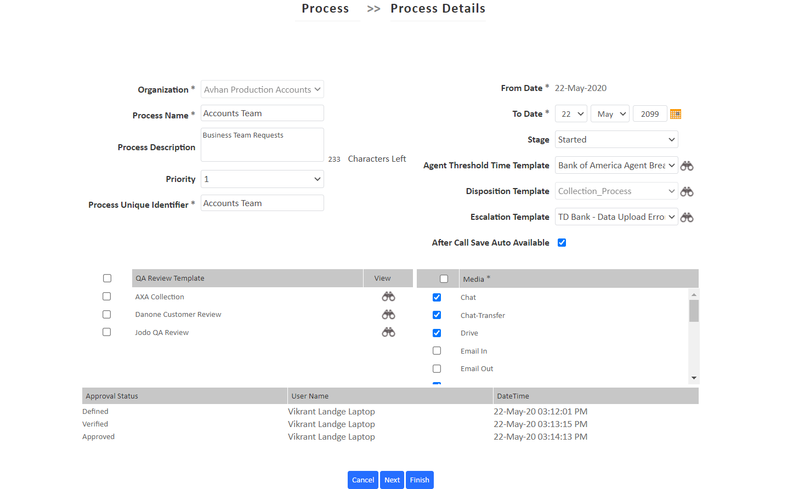The width and height of the screenshot is (793, 489).
Task: Uncheck the Chat media option
Action: click(x=437, y=297)
